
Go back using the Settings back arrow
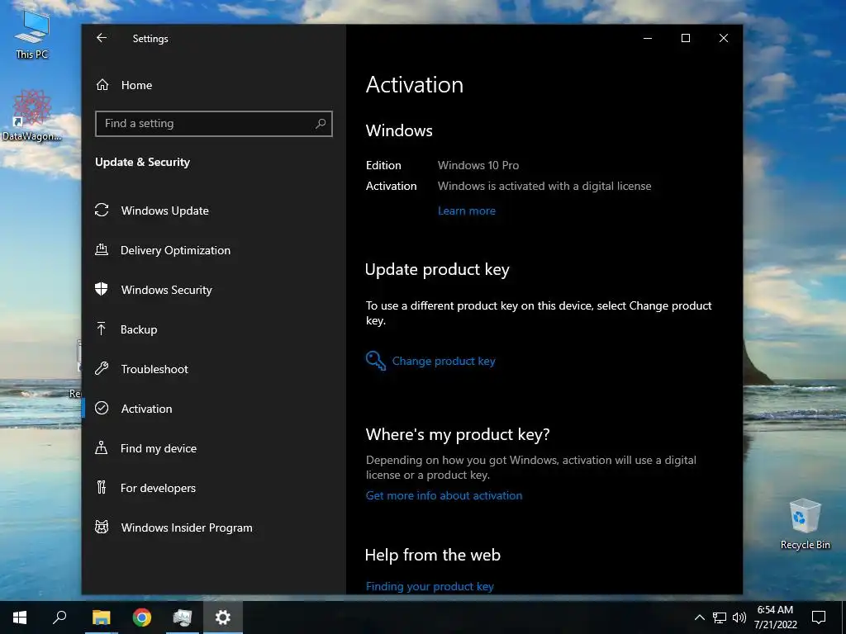pos(102,38)
